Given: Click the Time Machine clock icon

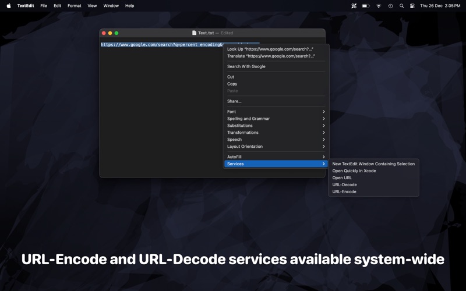Looking at the screenshot, I should coord(390,6).
